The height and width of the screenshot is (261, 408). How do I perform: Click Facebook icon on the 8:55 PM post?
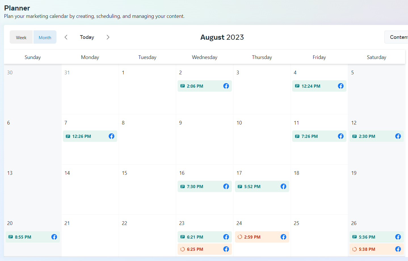(54, 237)
